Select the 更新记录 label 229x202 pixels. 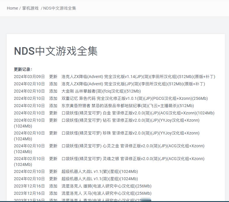(x=23, y=69)
